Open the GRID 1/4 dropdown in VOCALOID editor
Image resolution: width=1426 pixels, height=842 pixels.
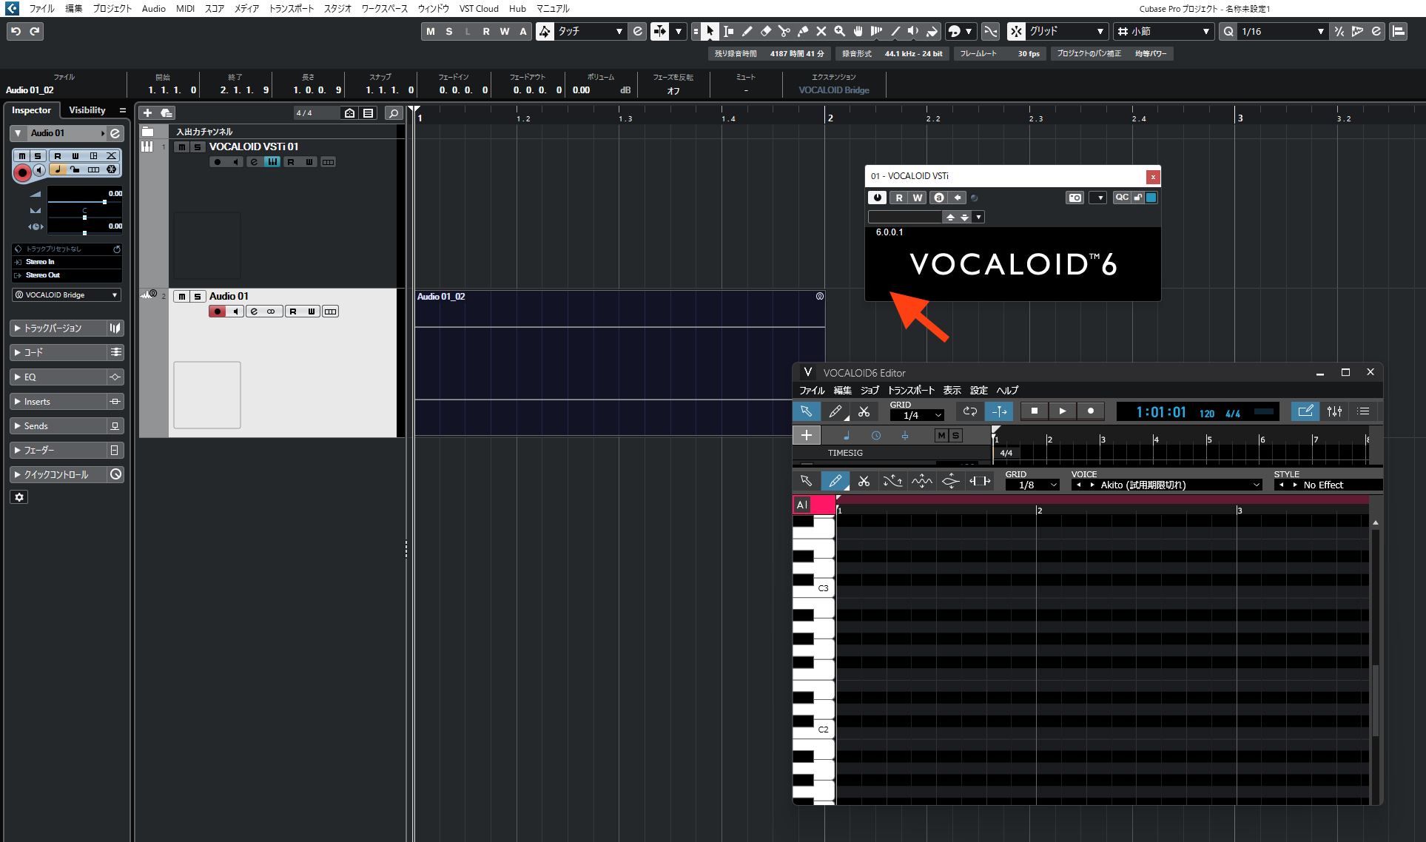(x=917, y=415)
